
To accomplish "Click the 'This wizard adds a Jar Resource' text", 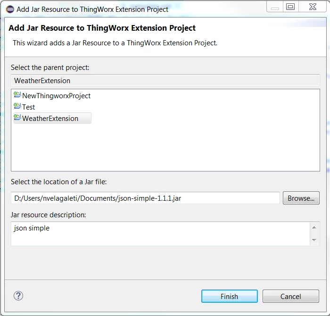I will click(x=115, y=43).
